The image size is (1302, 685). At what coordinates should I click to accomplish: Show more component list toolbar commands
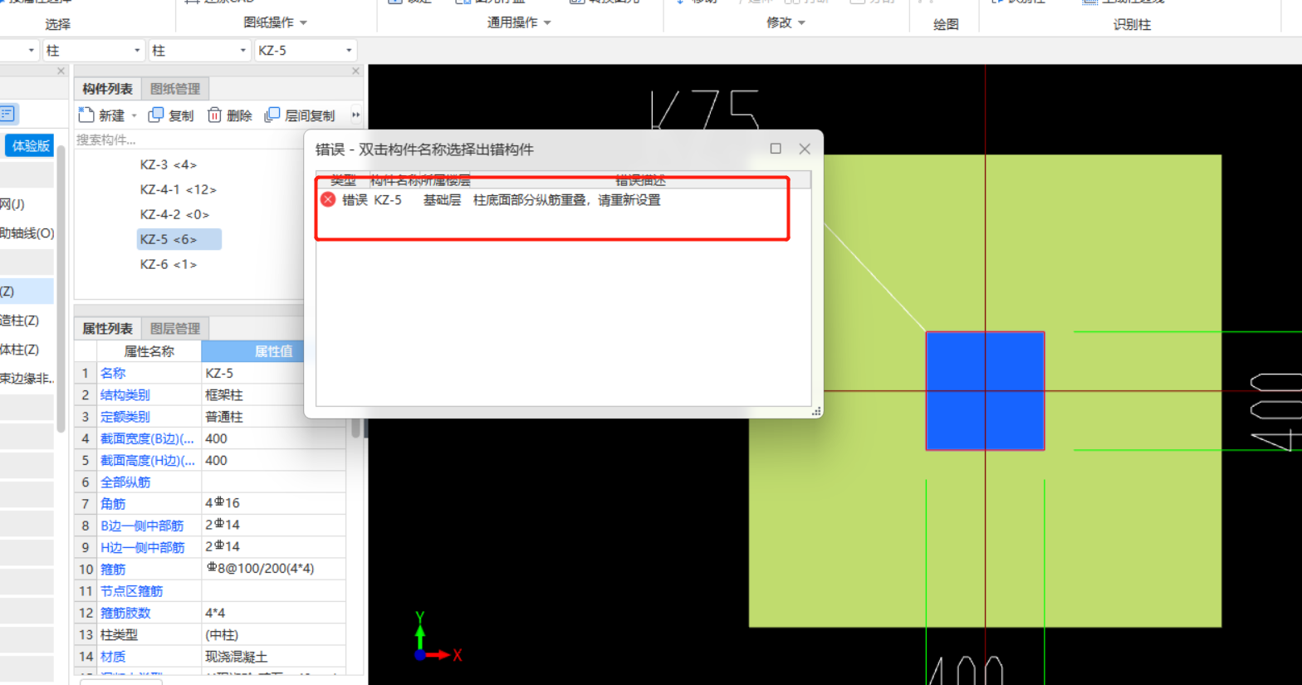356,115
